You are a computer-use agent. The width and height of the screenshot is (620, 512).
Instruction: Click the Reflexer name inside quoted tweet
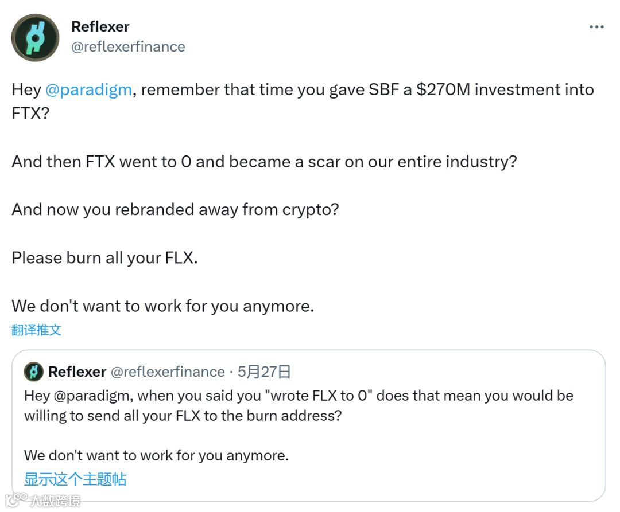tap(77, 372)
